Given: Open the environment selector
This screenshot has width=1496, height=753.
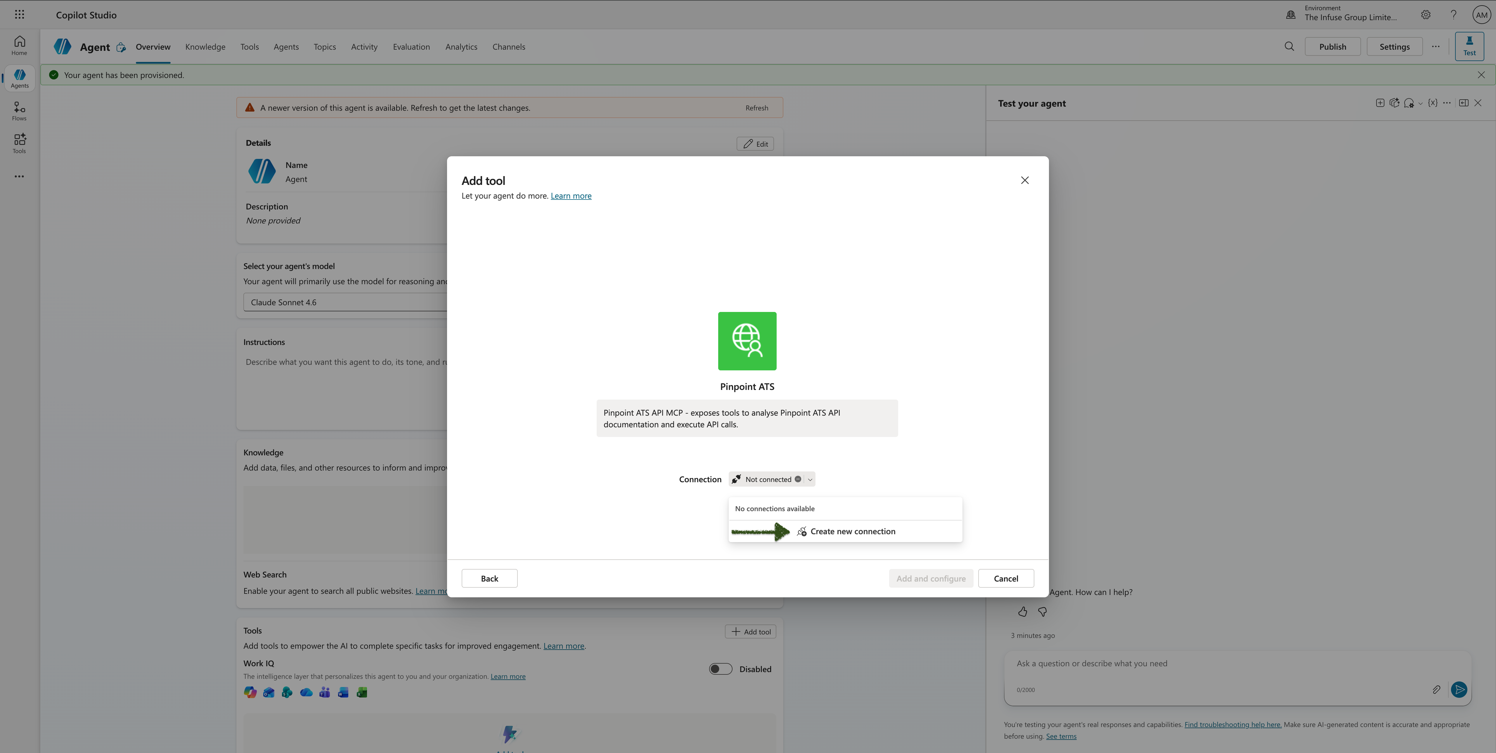Looking at the screenshot, I should click(1351, 13).
